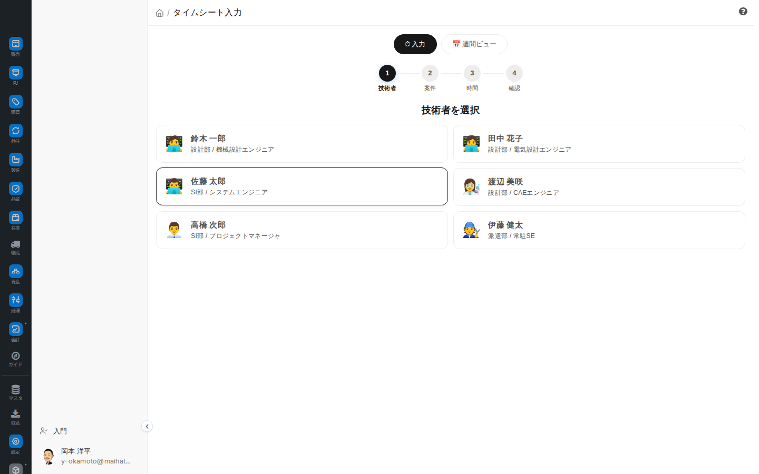
Task: Select engineer 佐藤 太郎 card
Action: 302,186
